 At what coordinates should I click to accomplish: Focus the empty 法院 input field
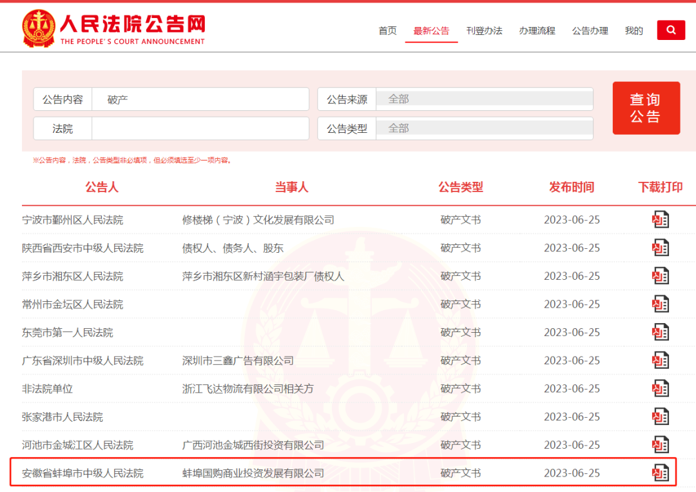[x=200, y=128]
